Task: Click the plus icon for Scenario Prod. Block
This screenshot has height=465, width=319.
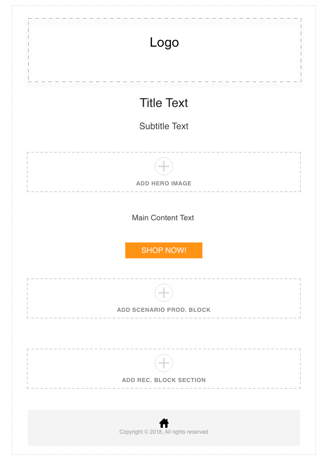Action: coord(164,293)
